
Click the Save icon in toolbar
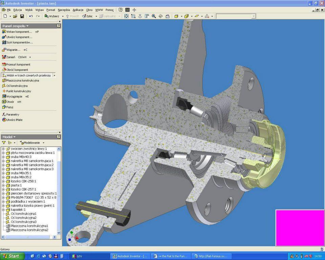coord(22,16)
